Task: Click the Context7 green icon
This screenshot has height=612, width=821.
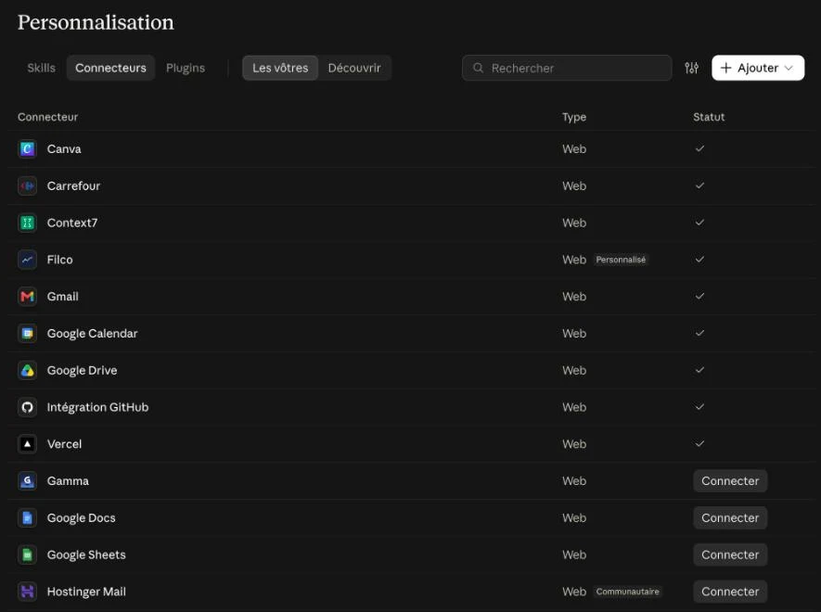Action: pyautogui.click(x=27, y=223)
